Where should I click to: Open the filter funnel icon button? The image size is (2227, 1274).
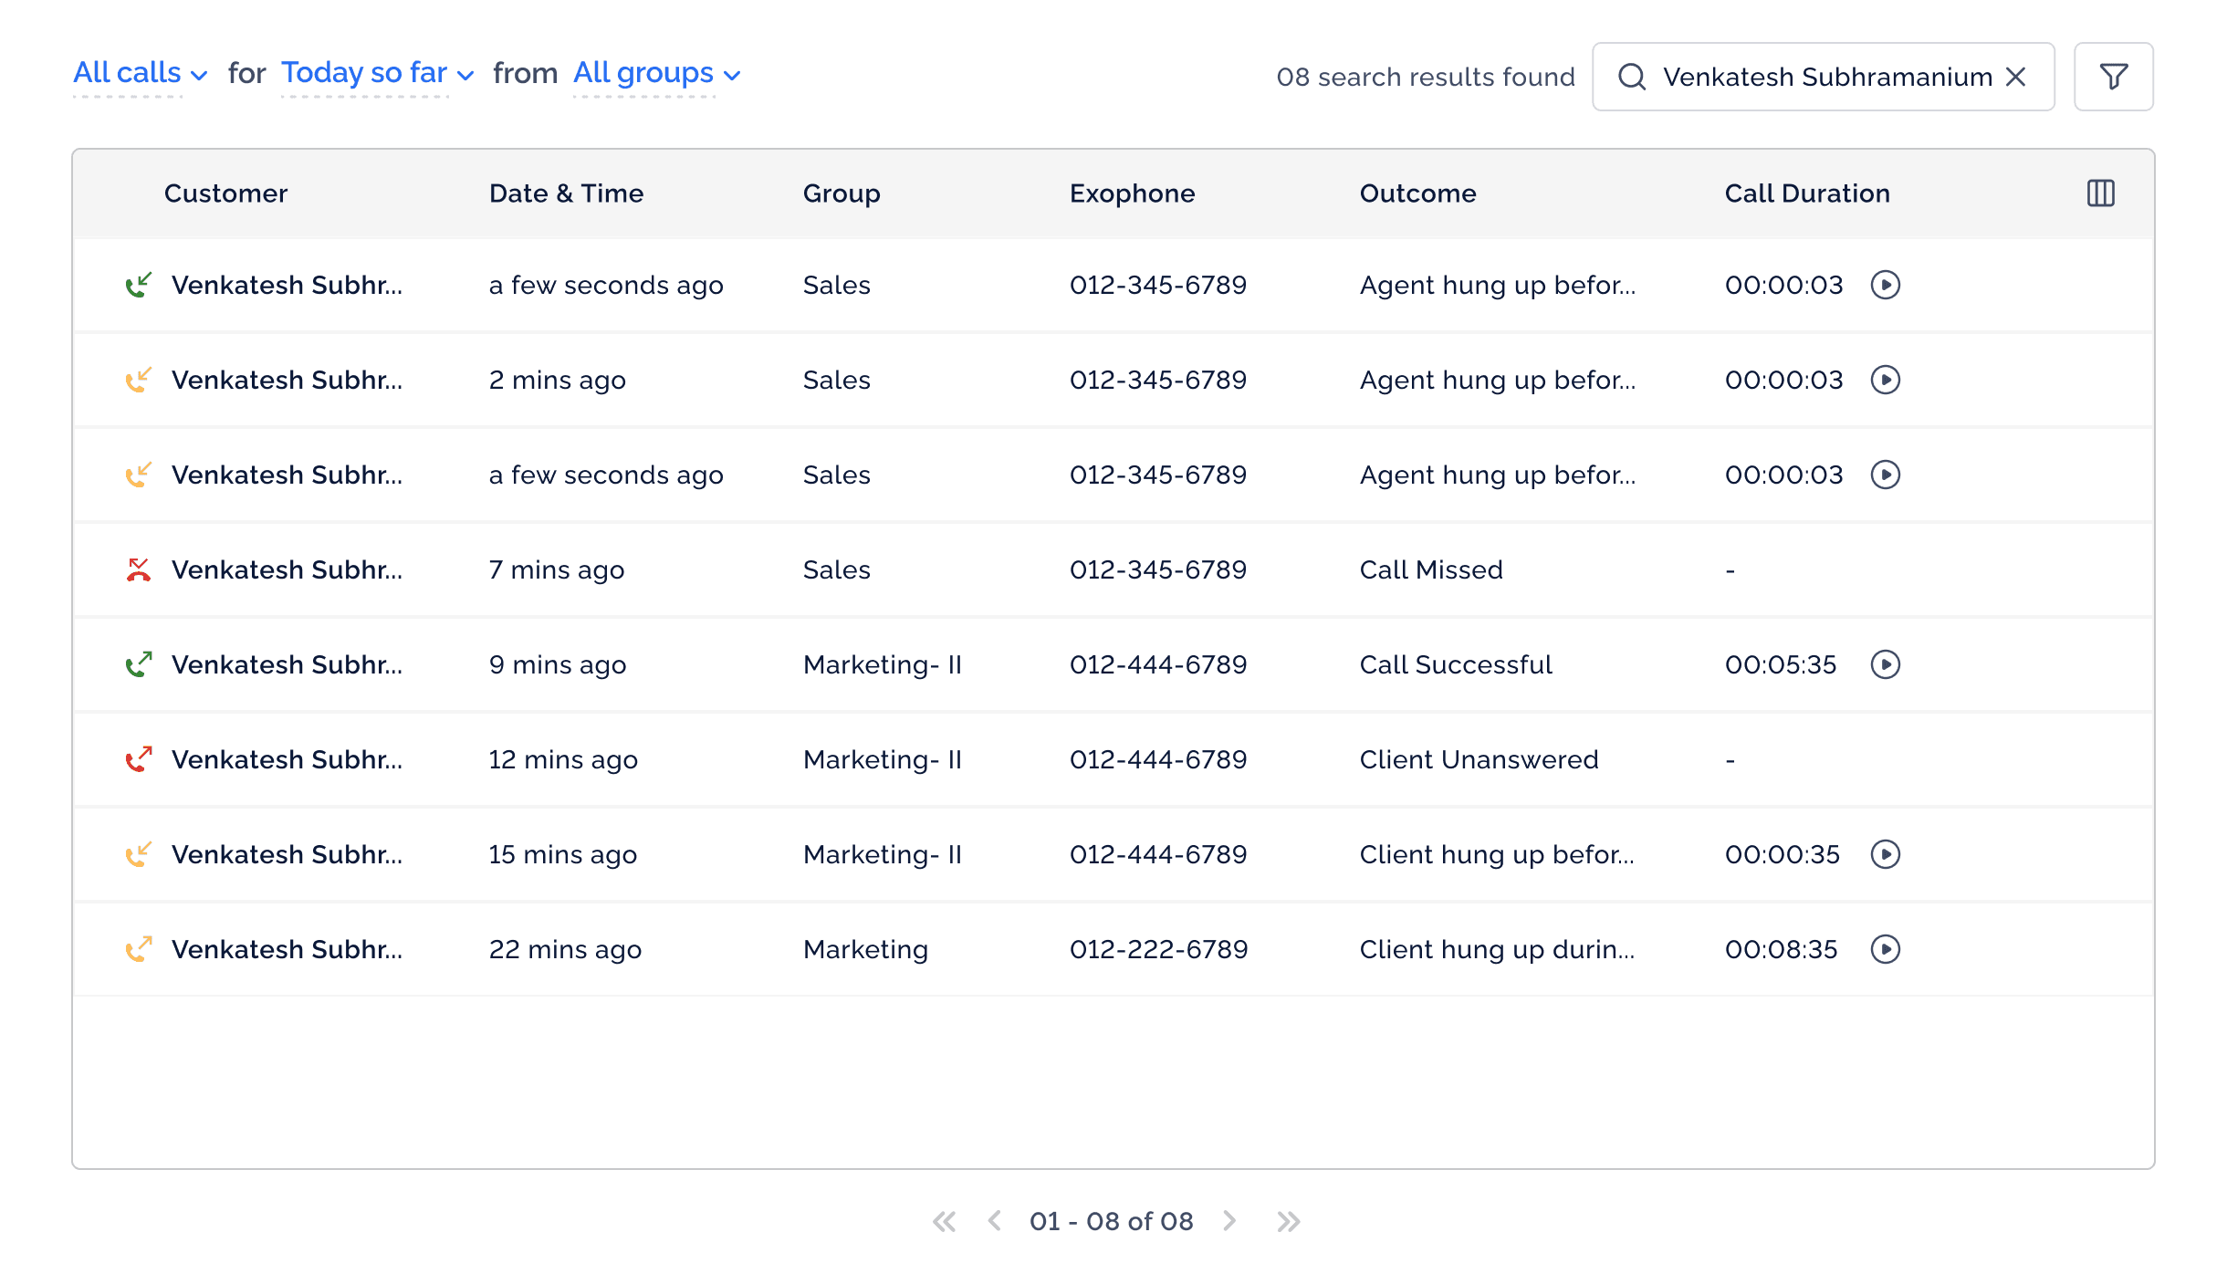click(x=2113, y=77)
